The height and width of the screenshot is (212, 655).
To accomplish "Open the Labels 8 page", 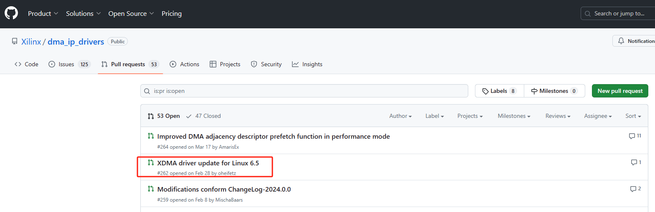I will (499, 91).
